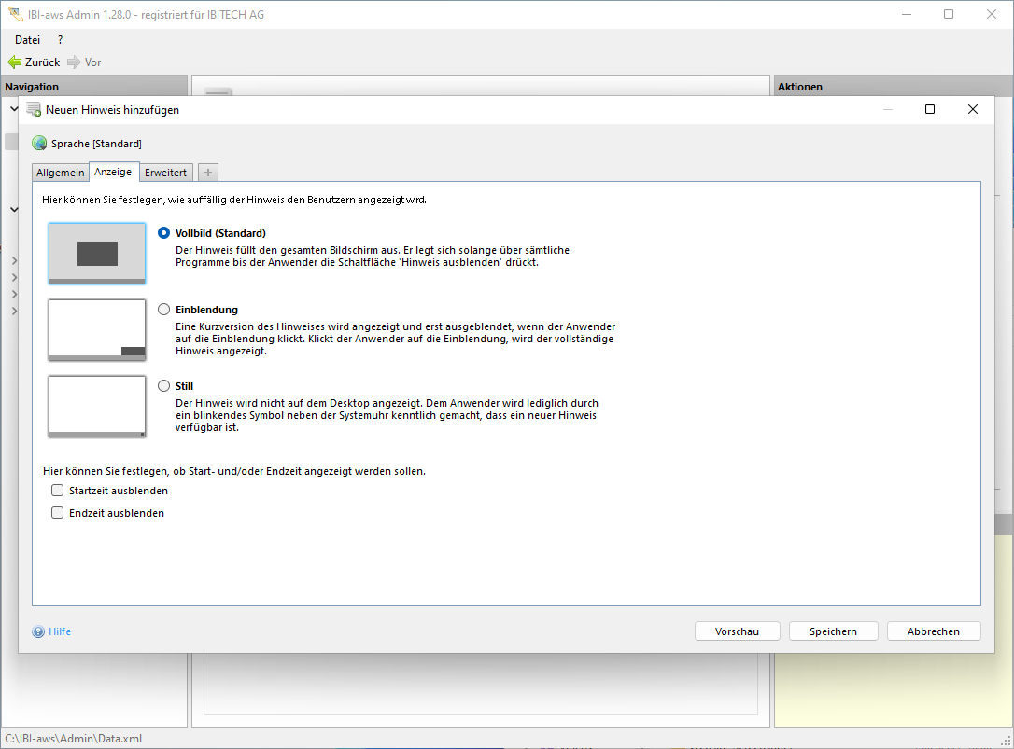Choose the Still preview thumbnail

[x=97, y=406]
